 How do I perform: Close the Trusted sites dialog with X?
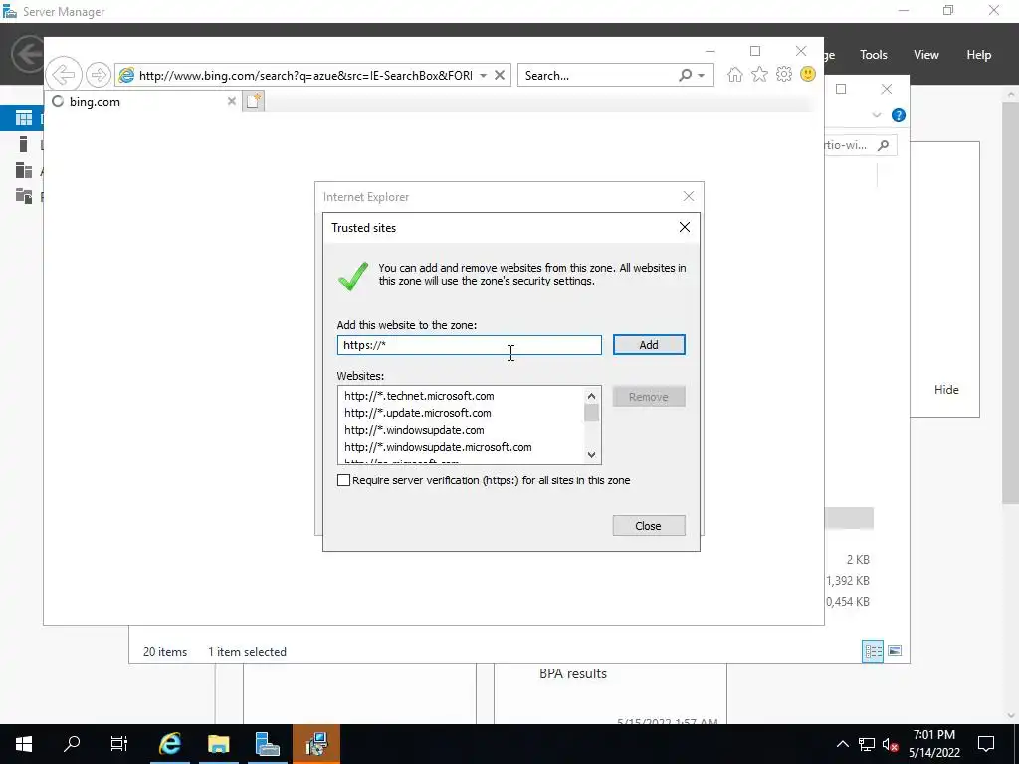click(x=685, y=227)
